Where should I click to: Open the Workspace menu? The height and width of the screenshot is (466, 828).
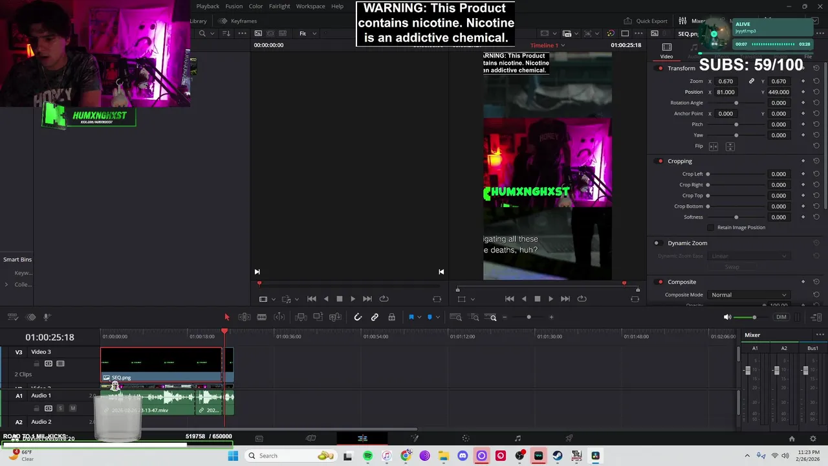310,6
